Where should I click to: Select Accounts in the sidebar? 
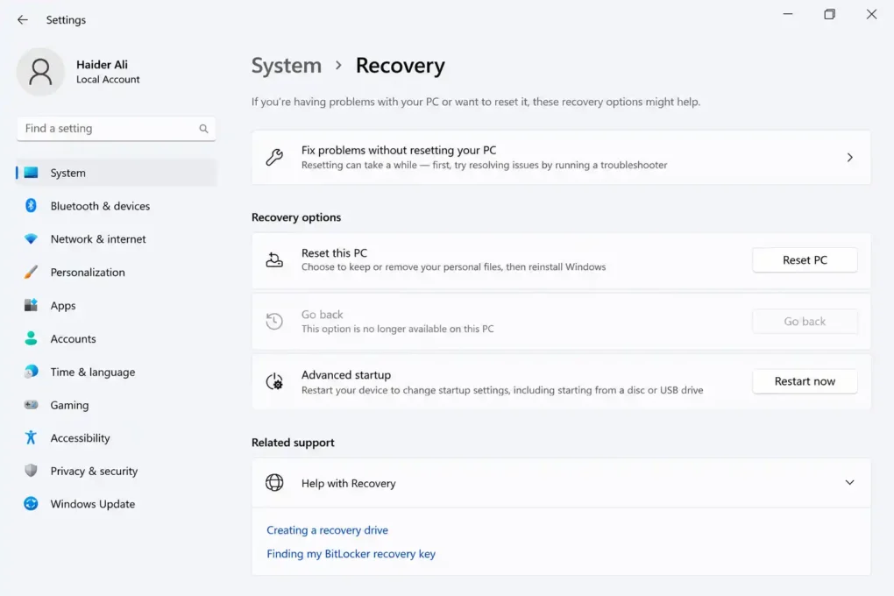coord(117,338)
